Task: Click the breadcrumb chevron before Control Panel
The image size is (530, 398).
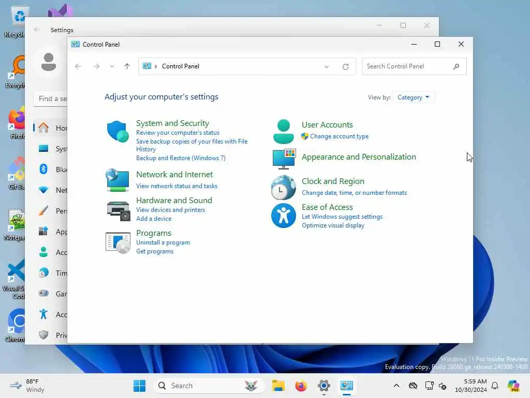Action: point(156,66)
